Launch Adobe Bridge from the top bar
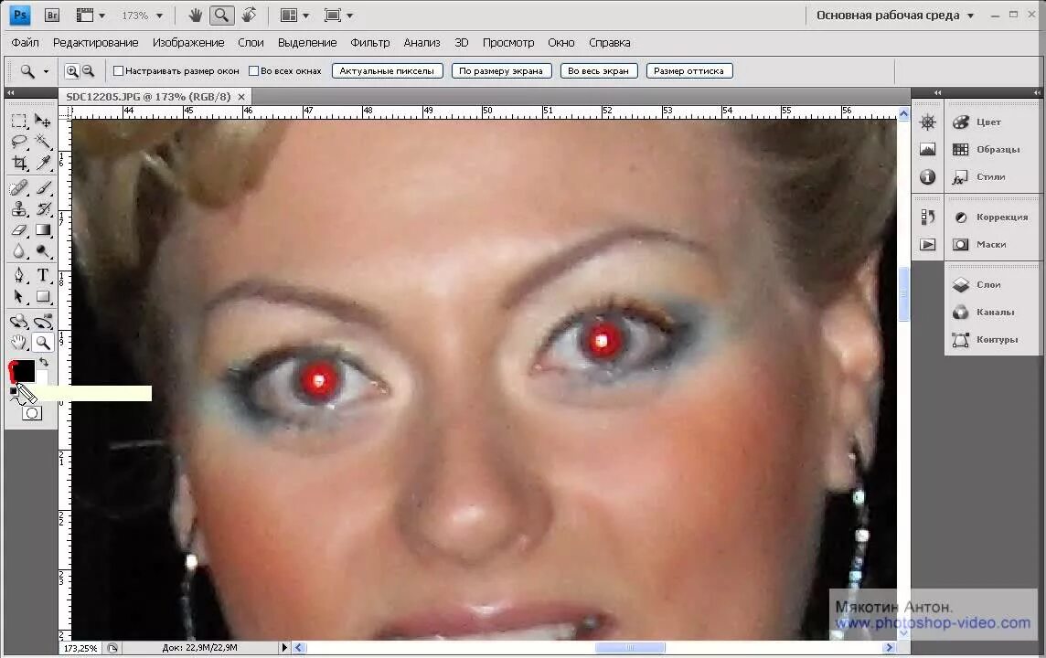Viewport: 1046px width, 658px height. [x=52, y=15]
